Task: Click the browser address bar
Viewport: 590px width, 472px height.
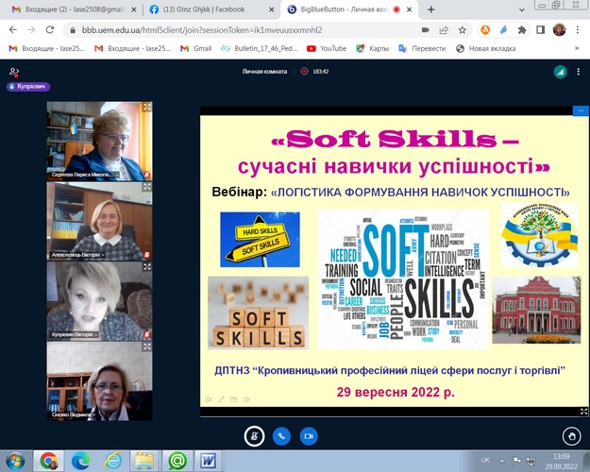Action: (236, 28)
